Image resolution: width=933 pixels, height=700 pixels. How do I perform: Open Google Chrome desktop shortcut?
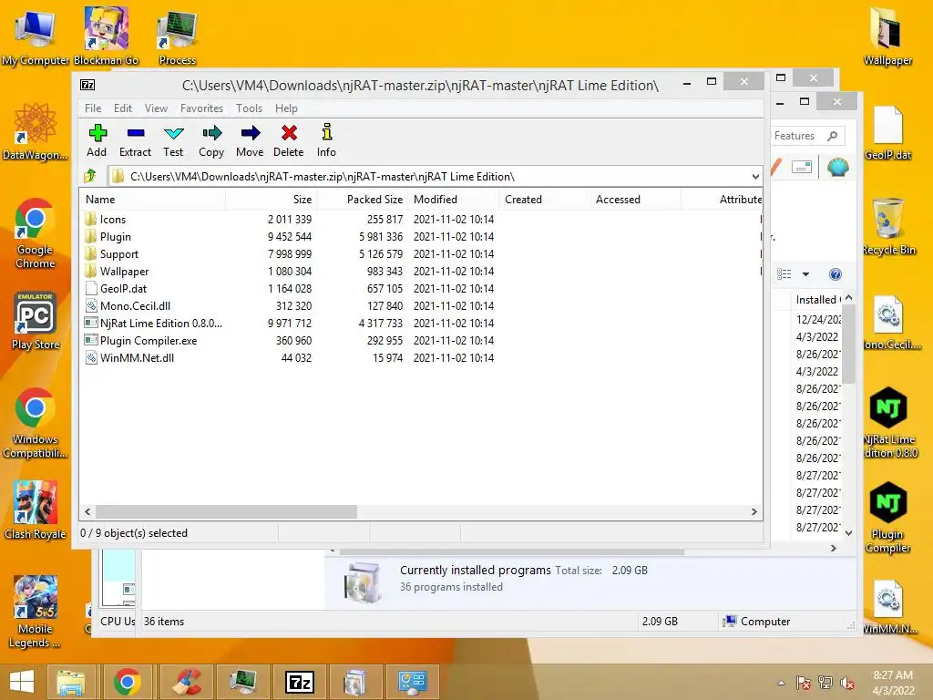[36, 233]
